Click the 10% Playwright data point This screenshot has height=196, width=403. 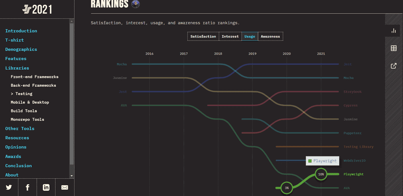[x=321, y=174]
